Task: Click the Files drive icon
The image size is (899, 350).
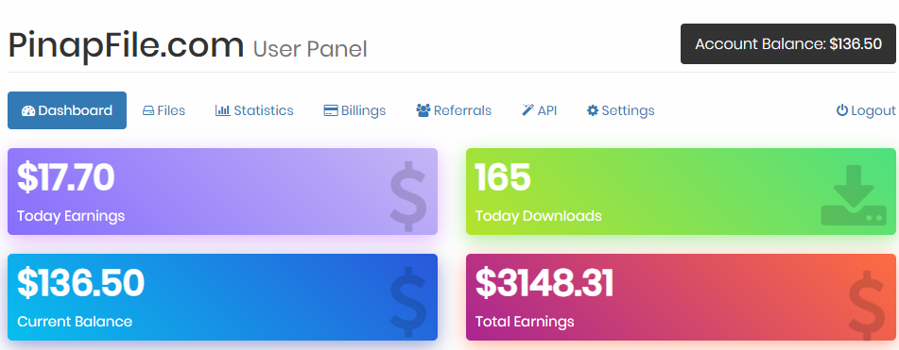Action: [x=147, y=111]
